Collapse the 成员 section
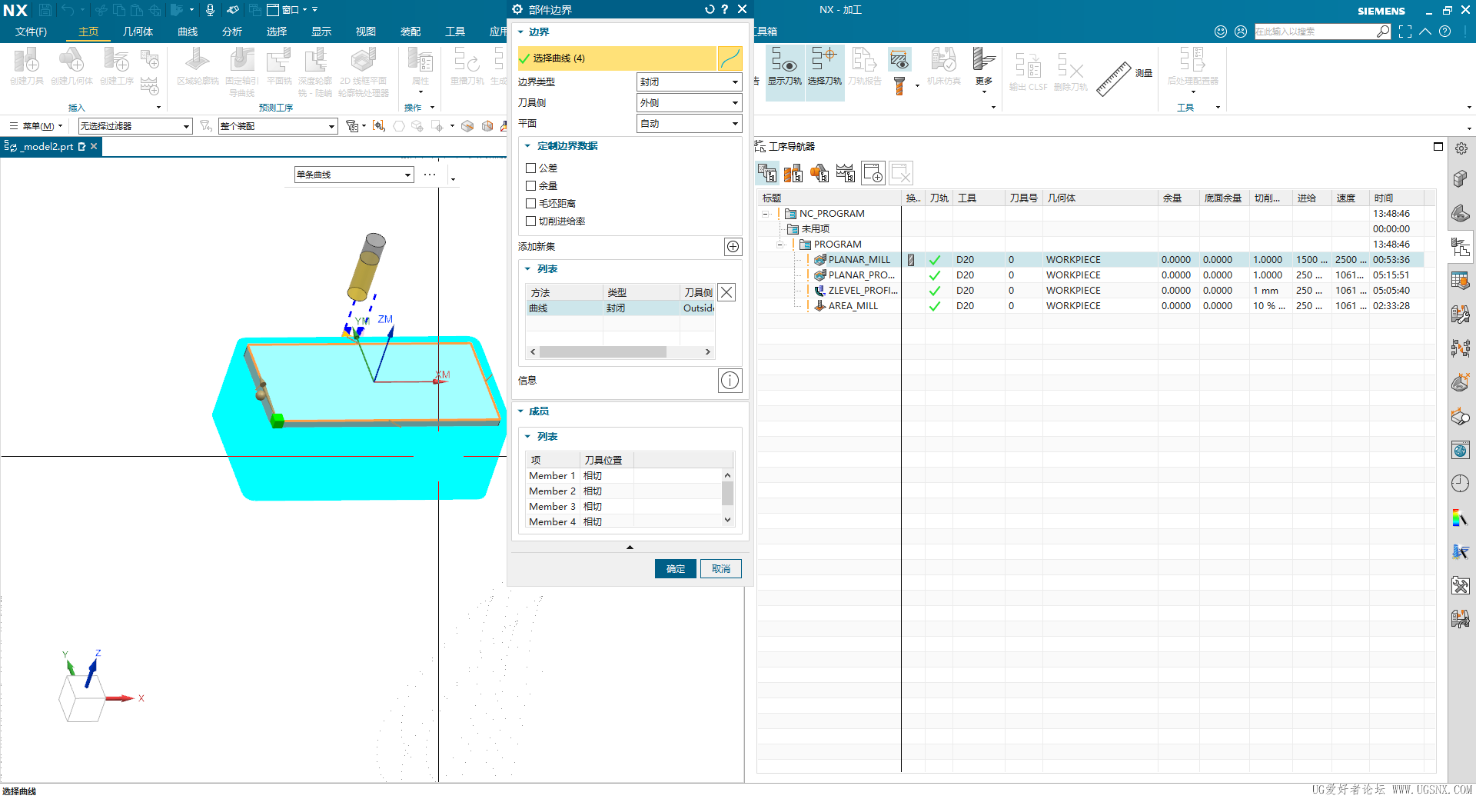Screen dimensions: 1476x799 point(520,411)
